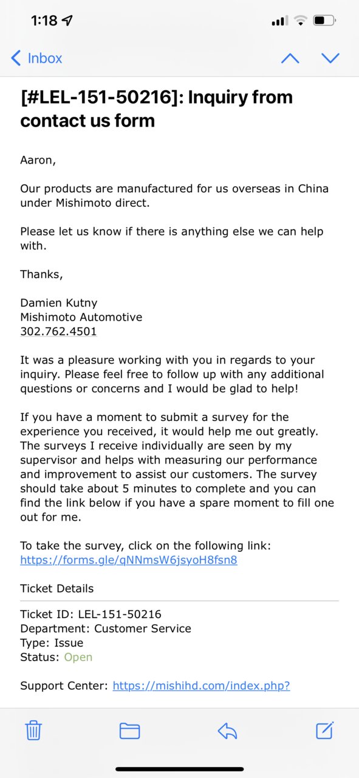Viewport: 359px width, 778px height.
Task: Tap the battery indicator in status bar
Action: [324, 21]
